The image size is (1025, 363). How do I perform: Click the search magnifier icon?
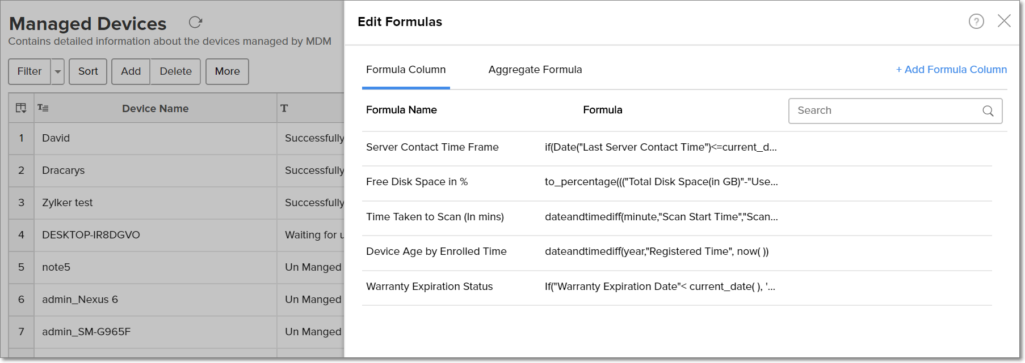[x=988, y=111]
